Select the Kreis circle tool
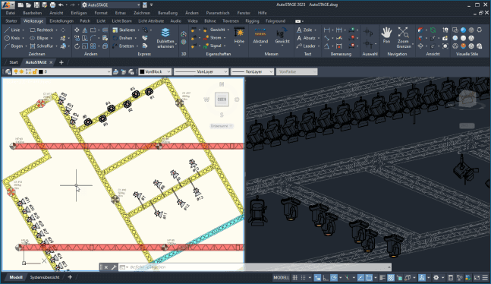The image size is (491, 284). pyautogui.click(x=13, y=38)
